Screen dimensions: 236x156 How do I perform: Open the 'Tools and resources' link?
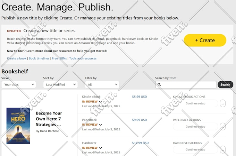coord(83,58)
